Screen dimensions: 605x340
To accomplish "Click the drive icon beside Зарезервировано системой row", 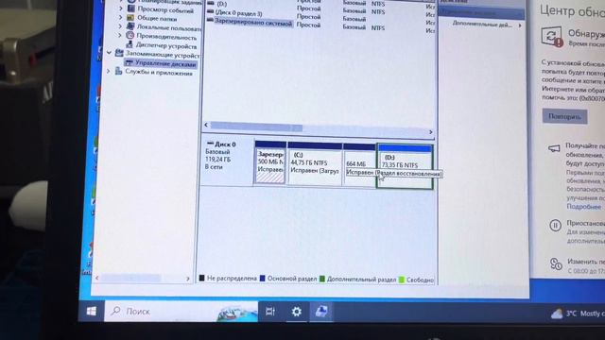I will (210, 21).
